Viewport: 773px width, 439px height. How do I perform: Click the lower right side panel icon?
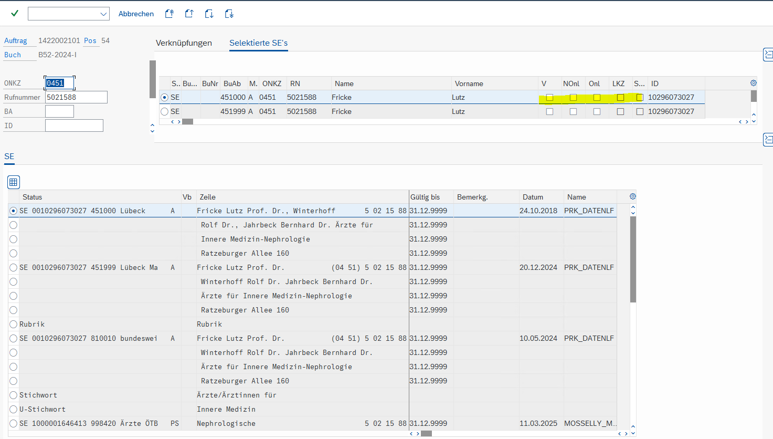(768, 139)
